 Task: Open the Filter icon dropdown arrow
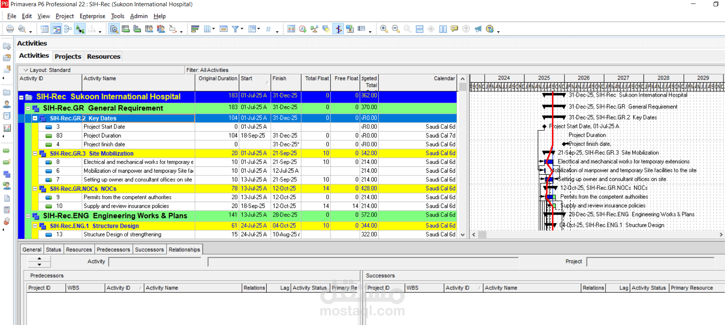tap(242, 29)
